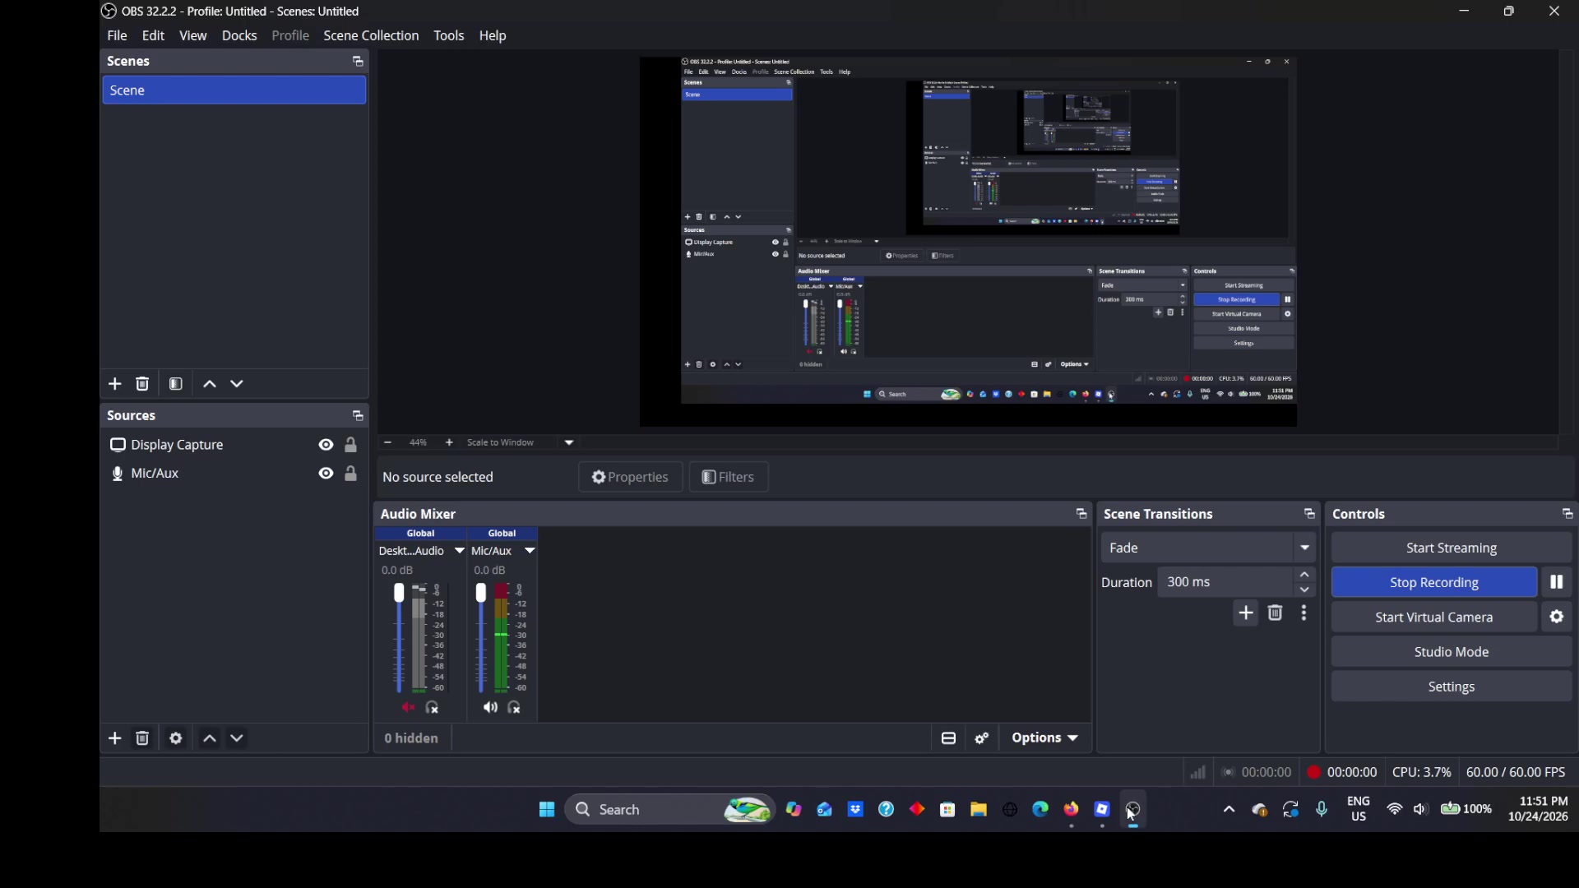1579x888 pixels.
Task: Increase transition duration with up arrow
Action: pos(1306,576)
